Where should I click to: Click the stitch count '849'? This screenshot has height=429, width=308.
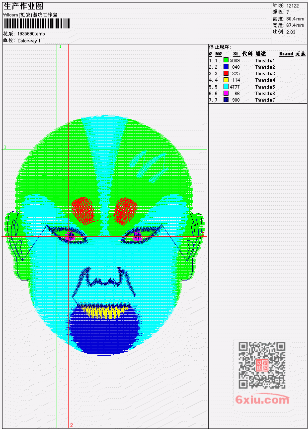coord(235,67)
